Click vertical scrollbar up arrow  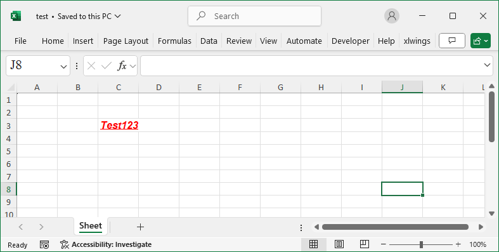tap(491, 86)
